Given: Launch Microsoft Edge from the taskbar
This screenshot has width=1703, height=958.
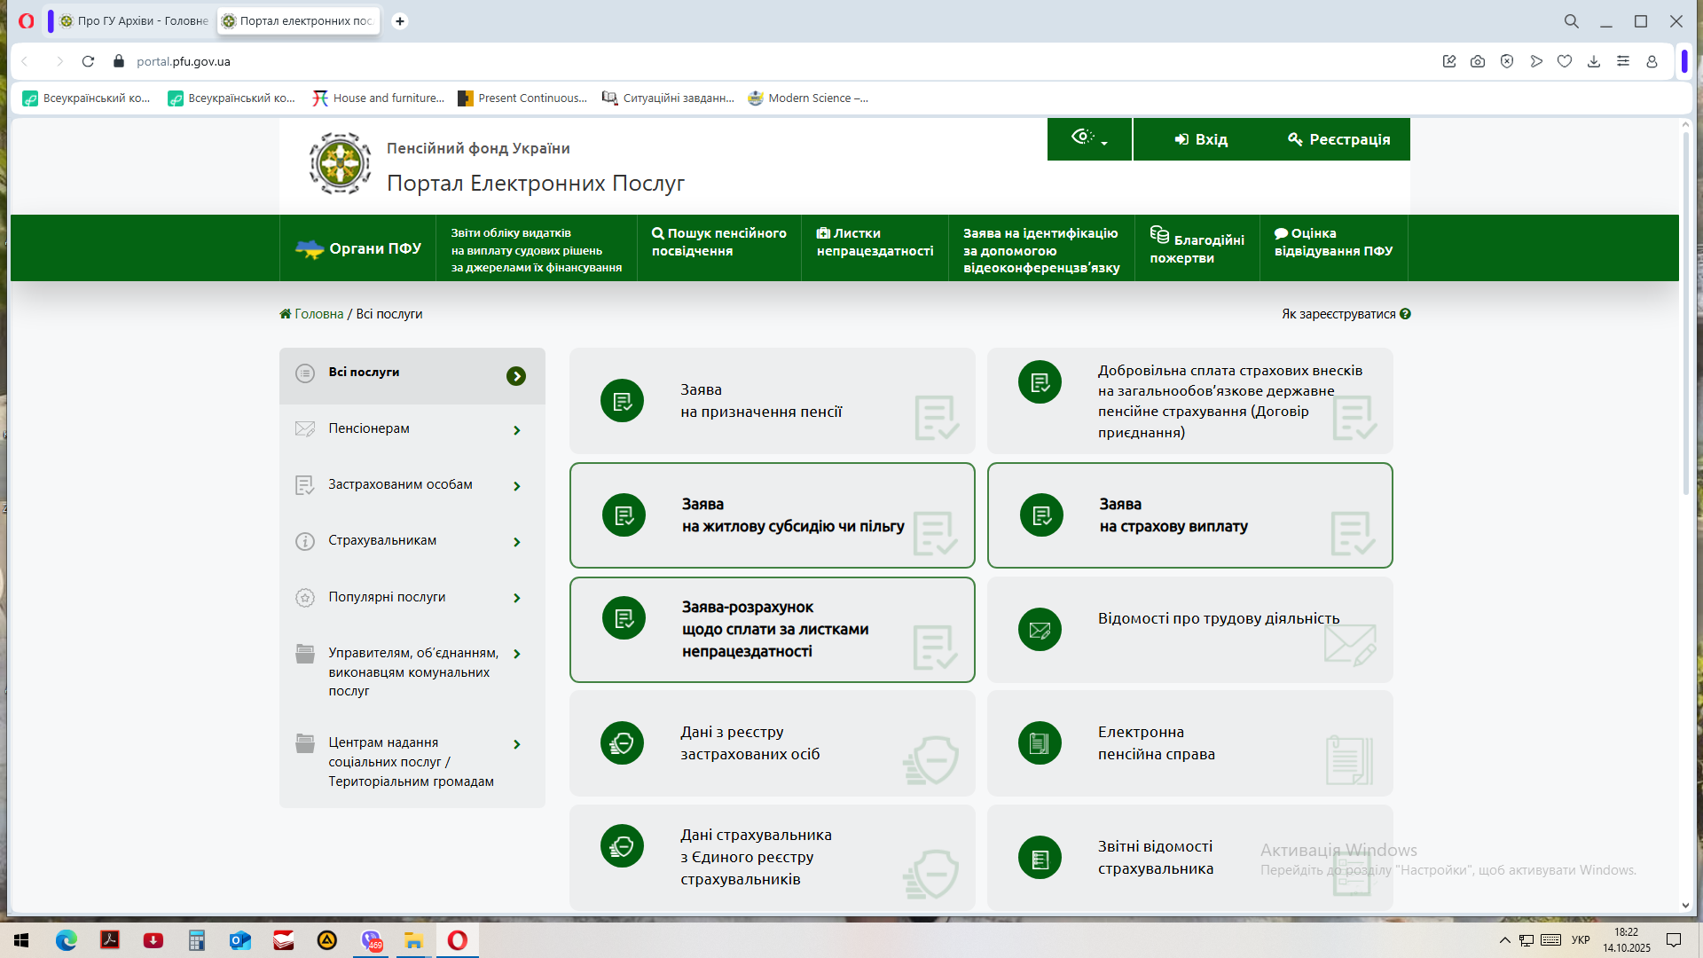Looking at the screenshot, I should 67,940.
